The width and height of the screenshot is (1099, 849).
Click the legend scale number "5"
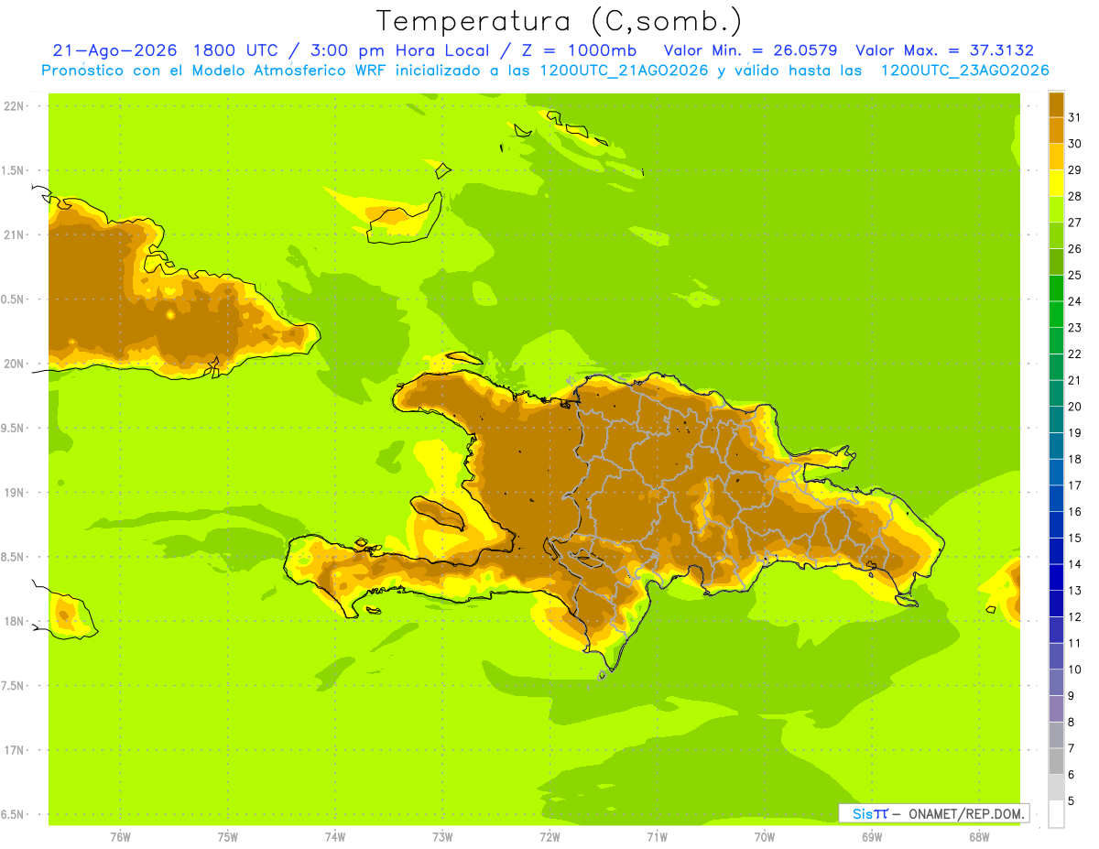pyautogui.click(x=1072, y=801)
